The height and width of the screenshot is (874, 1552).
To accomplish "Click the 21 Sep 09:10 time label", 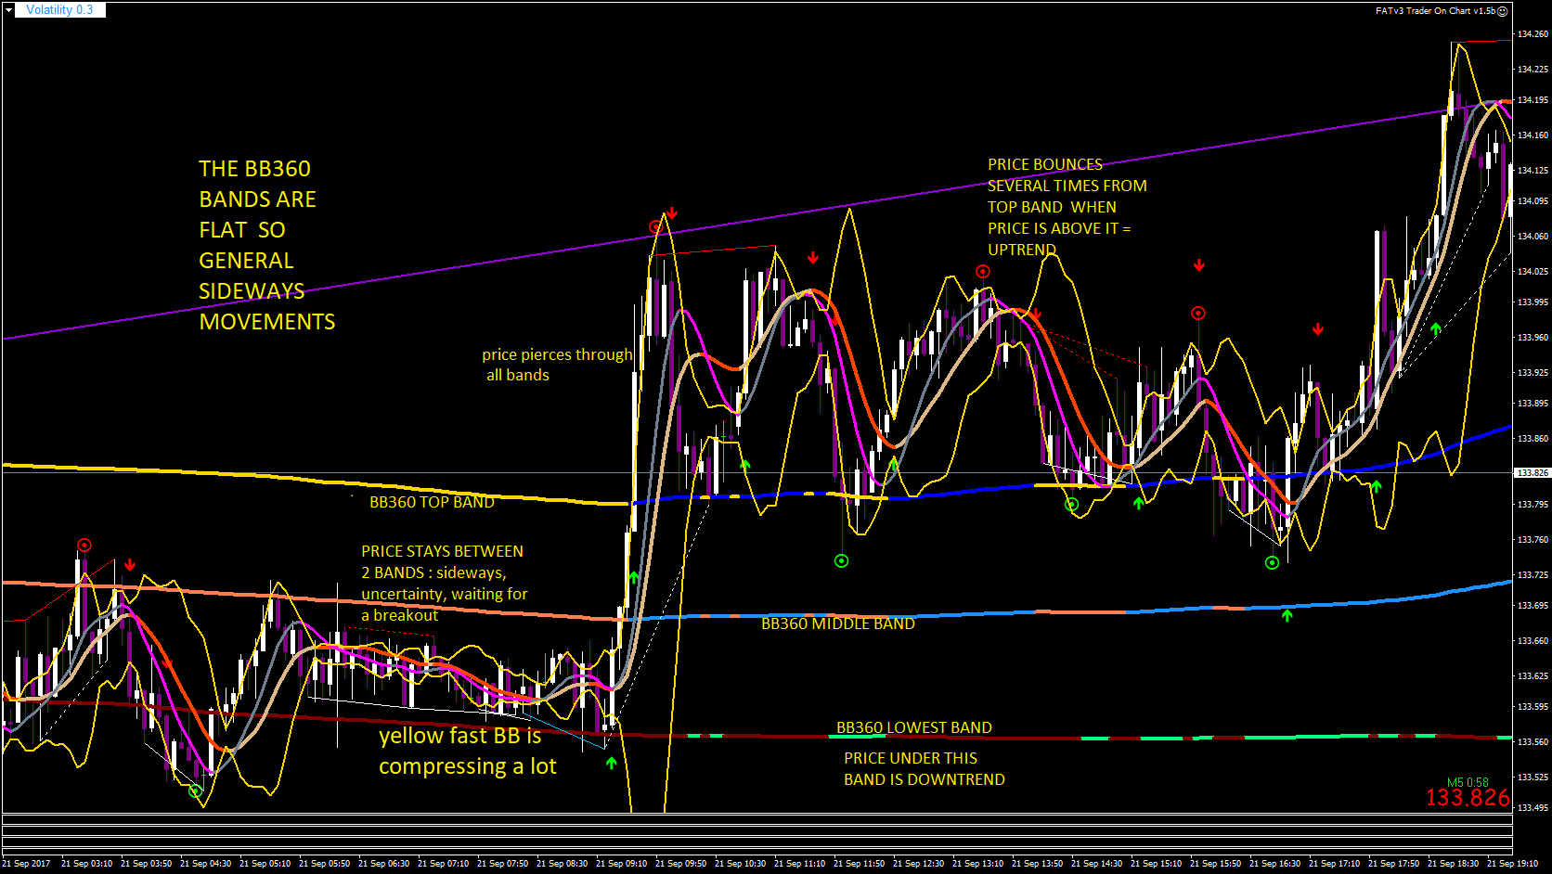I will coord(621,864).
